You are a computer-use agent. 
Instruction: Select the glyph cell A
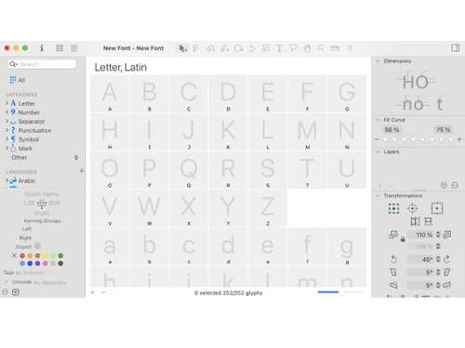tap(110, 94)
